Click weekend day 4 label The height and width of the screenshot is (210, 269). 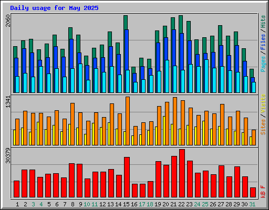click(41, 204)
